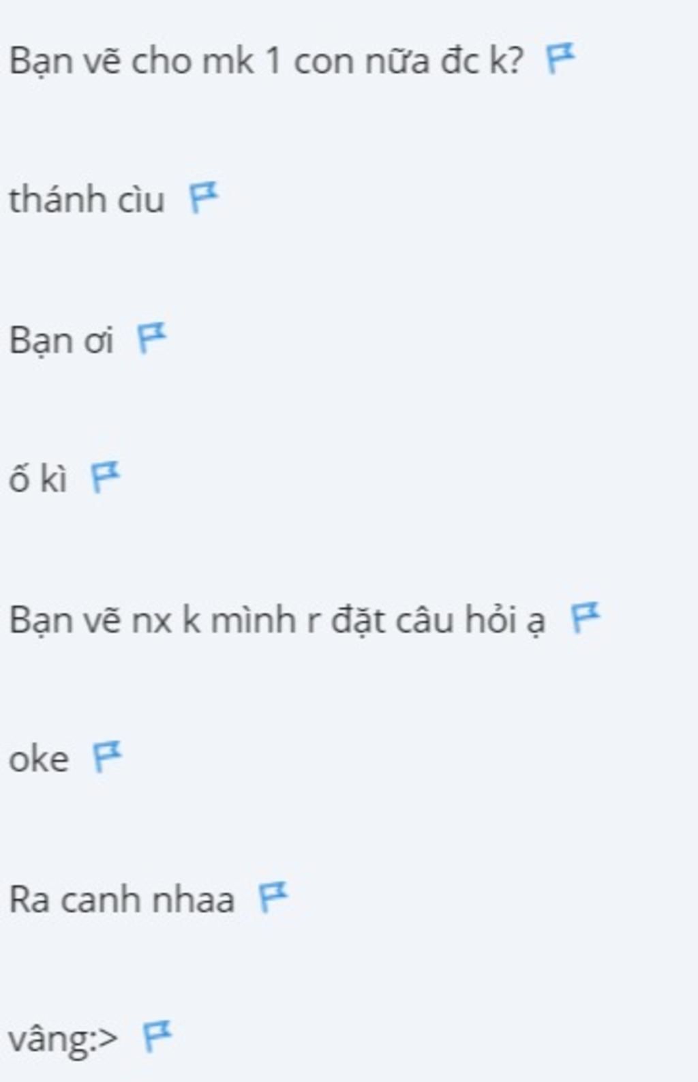Select the comment text "thánh cìu"

[87, 200]
